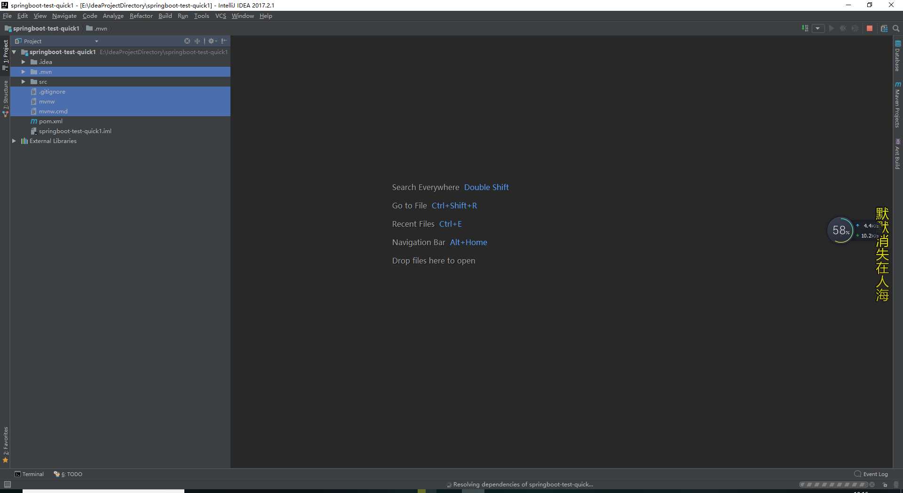Expand the src folder
Viewport: 903px width, 493px height.
23,81
